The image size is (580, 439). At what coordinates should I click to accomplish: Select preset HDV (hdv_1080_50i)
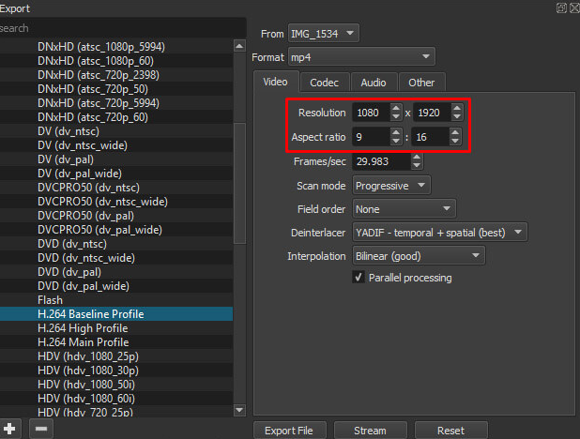pyautogui.click(x=116, y=384)
